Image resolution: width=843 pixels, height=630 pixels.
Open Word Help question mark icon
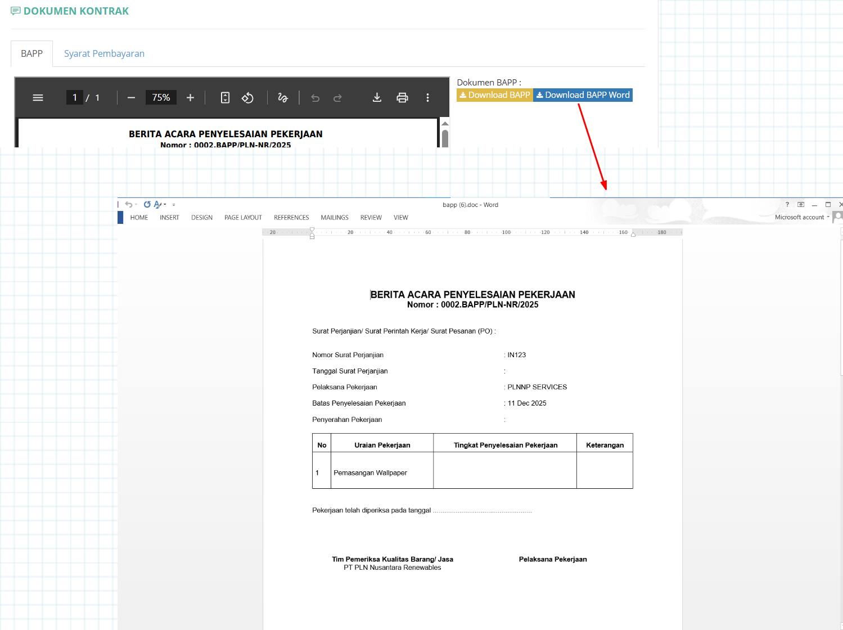tap(787, 205)
